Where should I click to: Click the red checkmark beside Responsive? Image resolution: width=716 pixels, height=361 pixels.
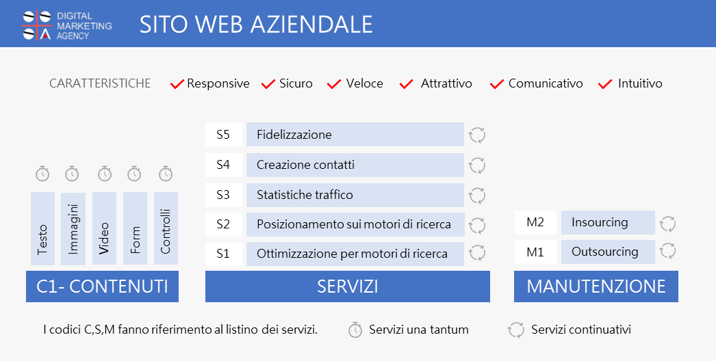pos(177,84)
